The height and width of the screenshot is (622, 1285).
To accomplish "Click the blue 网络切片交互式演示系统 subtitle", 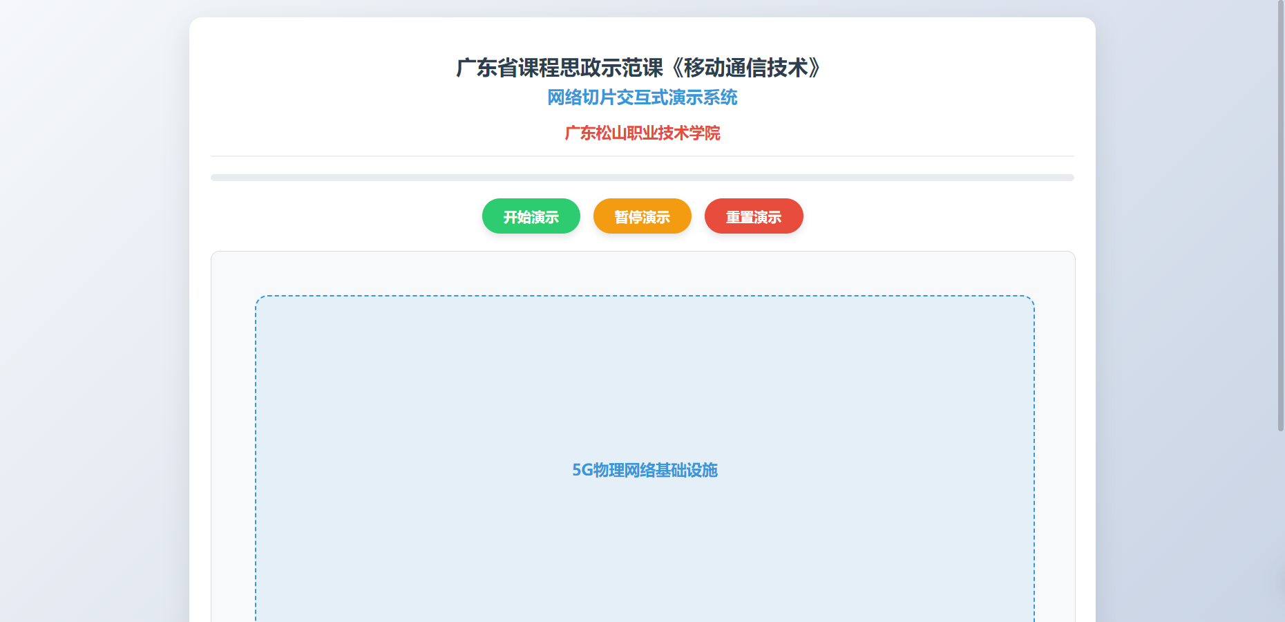I will [642, 97].
